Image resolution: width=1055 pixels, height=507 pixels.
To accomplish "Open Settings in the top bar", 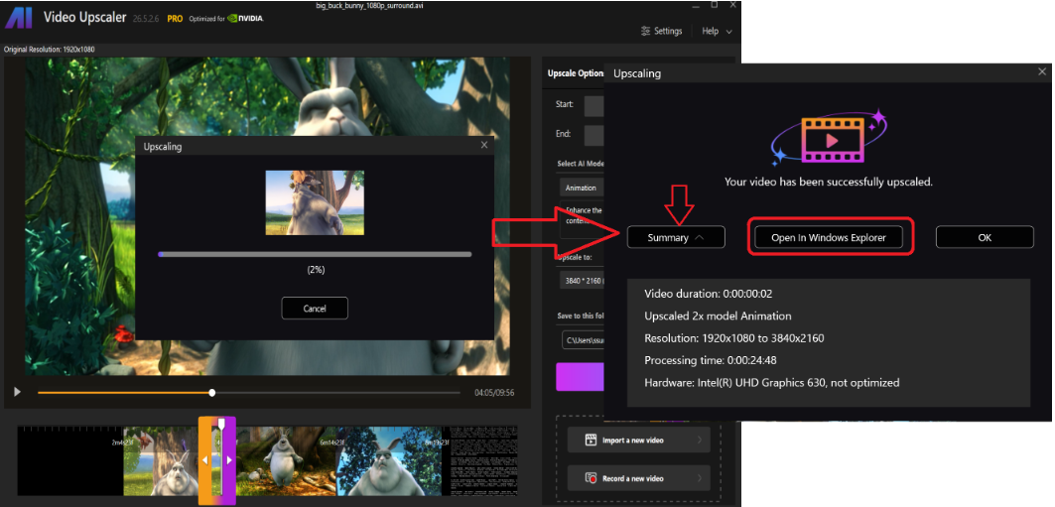I will [661, 31].
